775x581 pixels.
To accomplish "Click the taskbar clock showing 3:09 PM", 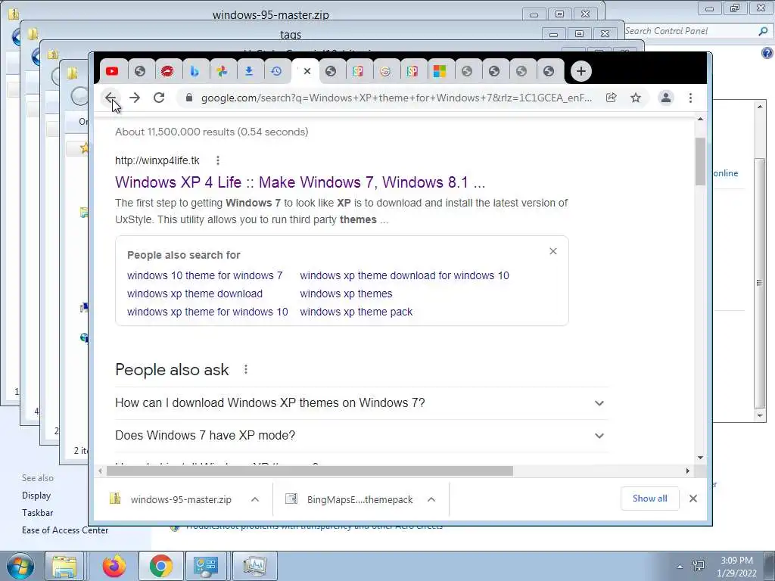I will [736, 567].
